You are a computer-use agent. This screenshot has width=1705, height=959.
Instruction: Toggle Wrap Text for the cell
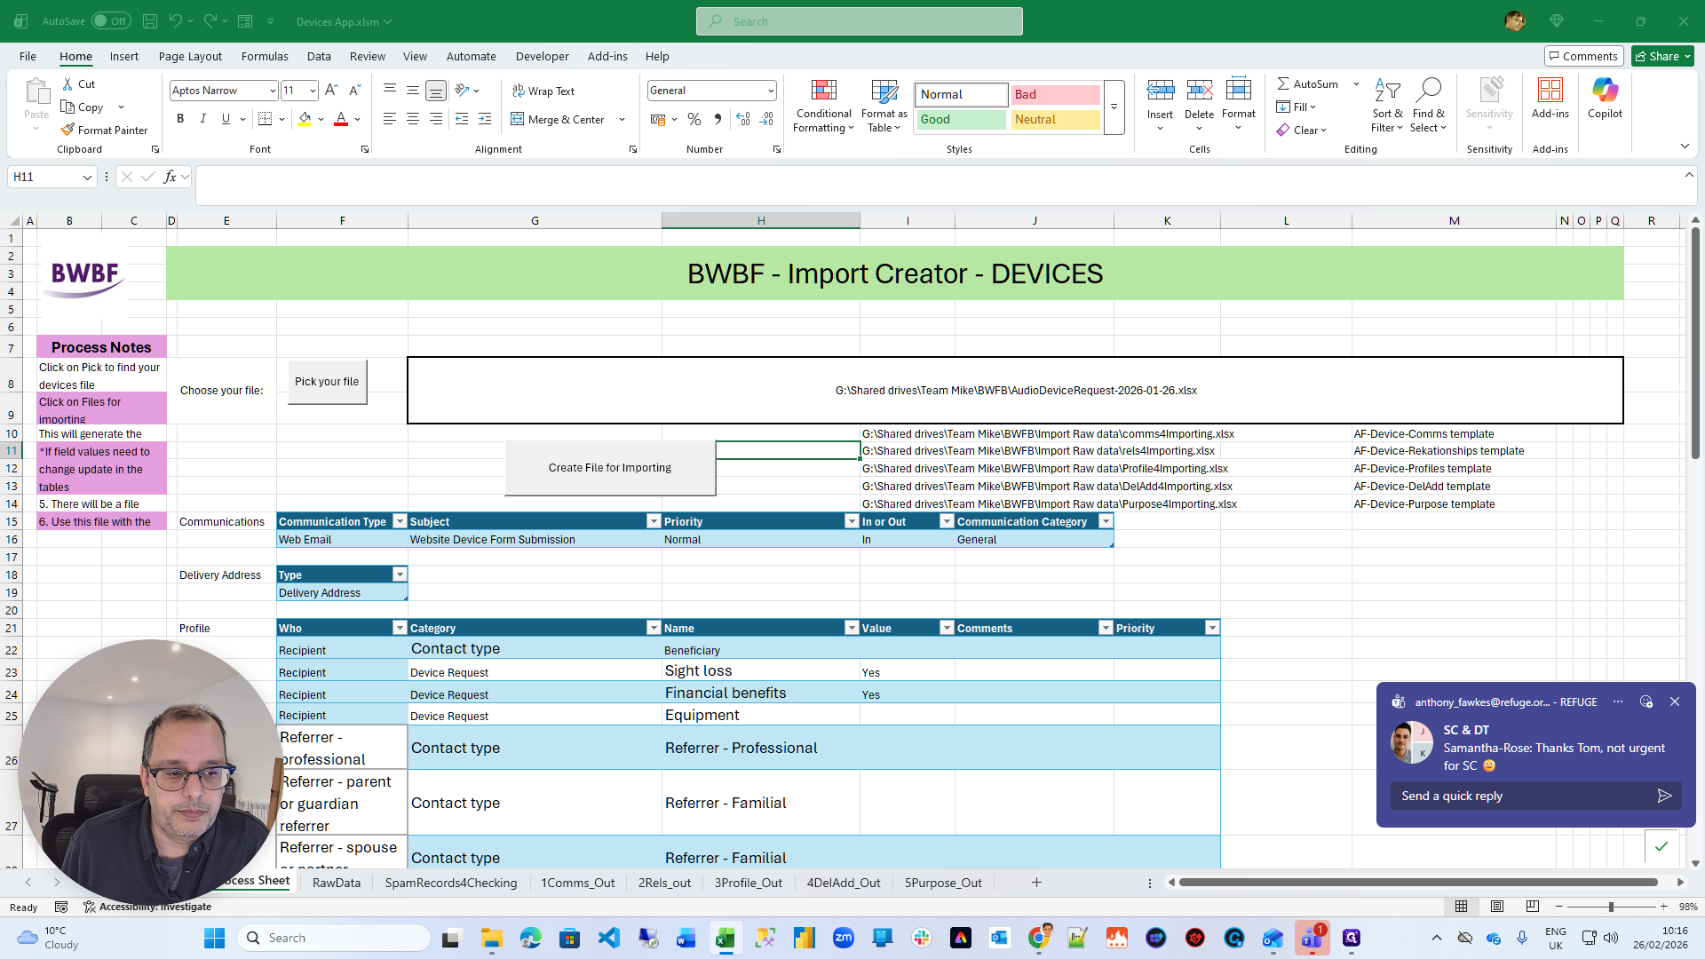tap(543, 91)
